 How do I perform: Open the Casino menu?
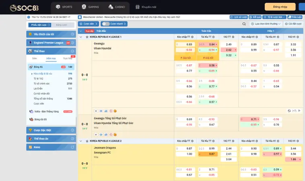click(x=117, y=7)
